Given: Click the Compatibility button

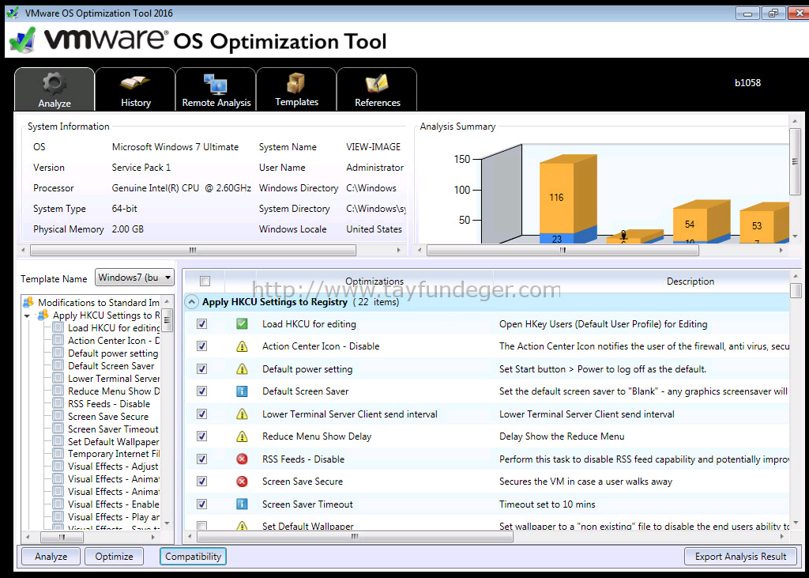Looking at the screenshot, I should pos(193,557).
